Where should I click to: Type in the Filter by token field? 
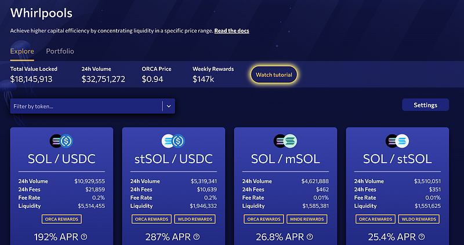(x=86, y=106)
